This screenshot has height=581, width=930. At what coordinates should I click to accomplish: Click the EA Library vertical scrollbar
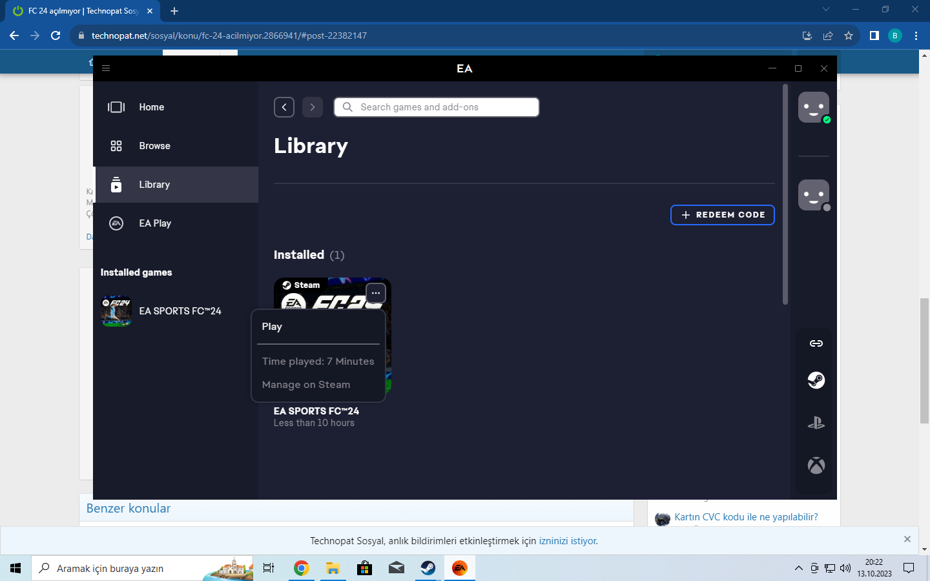click(x=785, y=194)
